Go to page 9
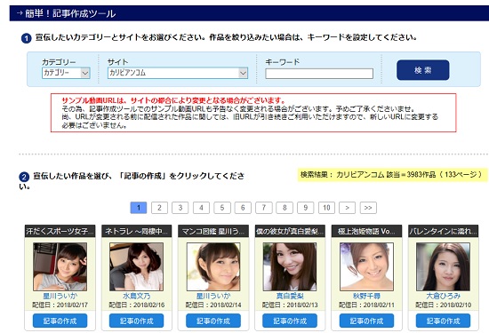The height and width of the screenshot is (333, 489). (x=306, y=208)
